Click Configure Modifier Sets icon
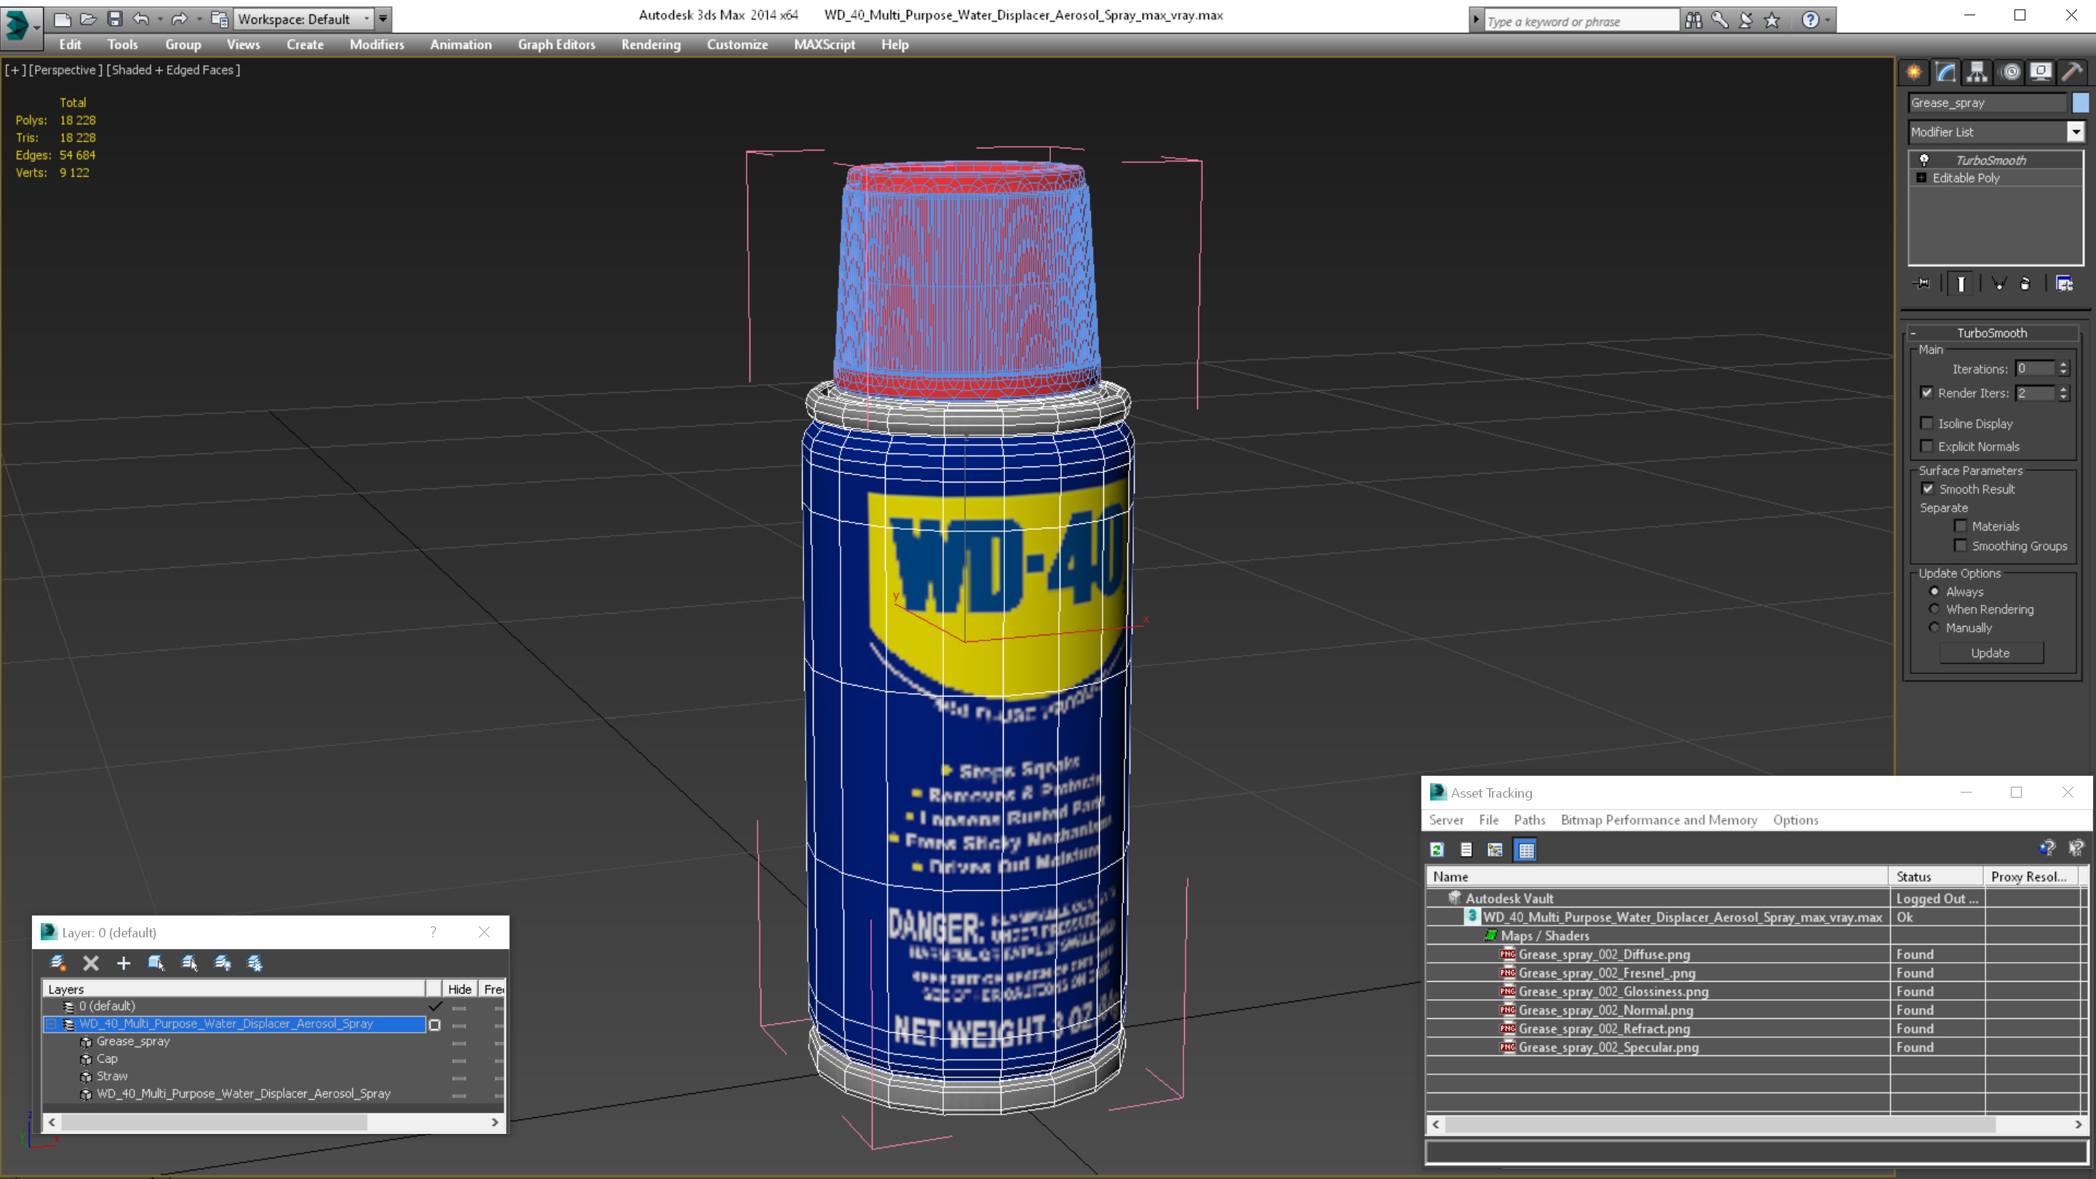The height and width of the screenshot is (1179, 2096). (x=2064, y=283)
